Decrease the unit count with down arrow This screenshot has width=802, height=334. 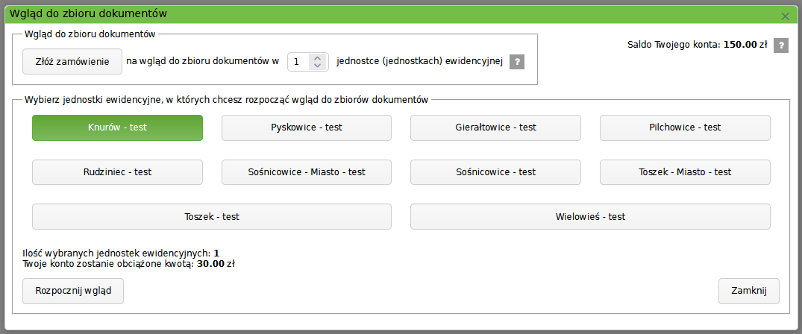coord(318,66)
